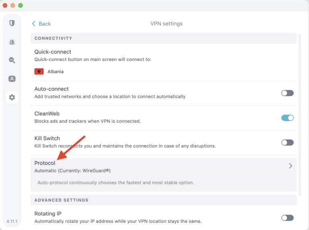Open the VPN shield tab in sidebar
Image resolution: width=309 pixels, height=230 pixels.
[12, 23]
